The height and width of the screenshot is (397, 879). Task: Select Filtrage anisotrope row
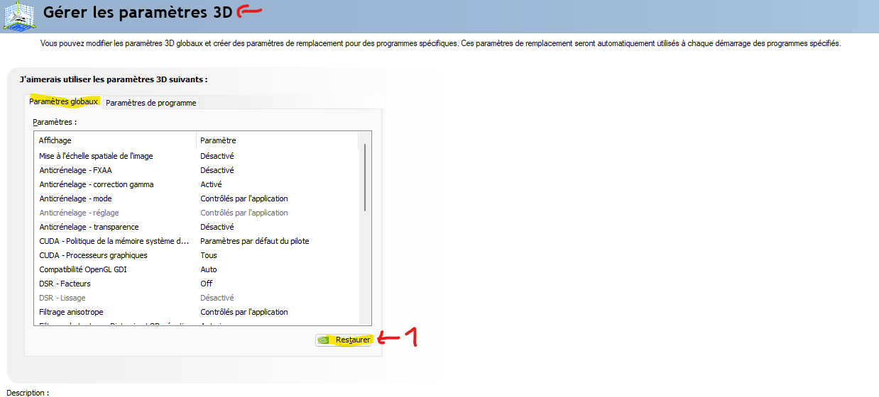click(197, 312)
